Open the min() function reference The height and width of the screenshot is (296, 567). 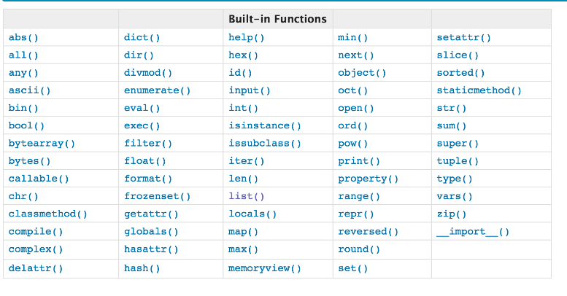[x=352, y=37]
